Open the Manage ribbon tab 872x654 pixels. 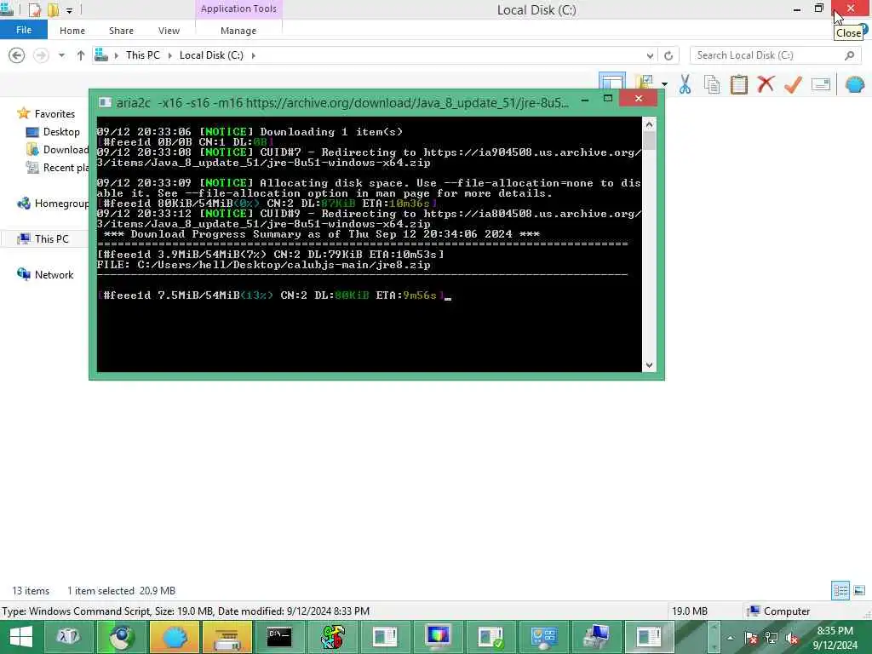point(238,31)
